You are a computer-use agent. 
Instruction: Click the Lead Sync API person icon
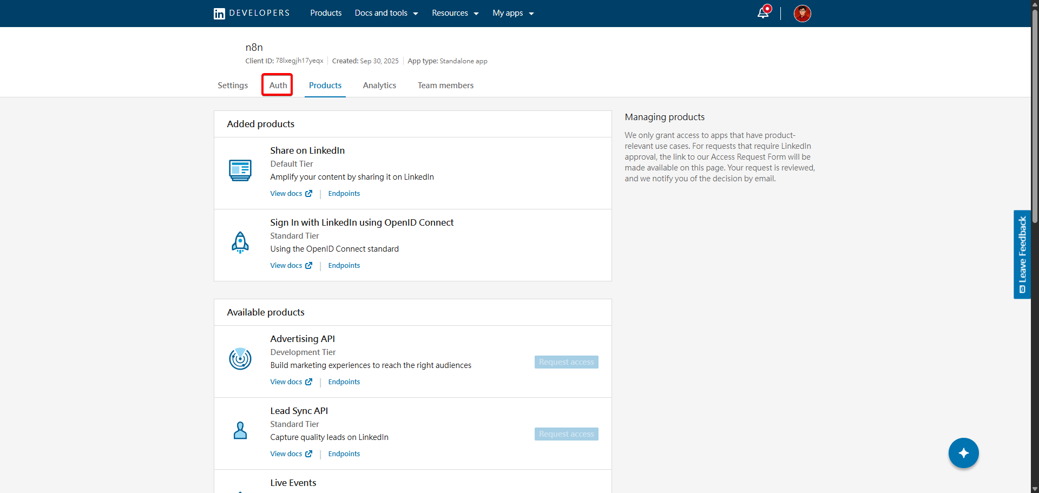[240, 430]
